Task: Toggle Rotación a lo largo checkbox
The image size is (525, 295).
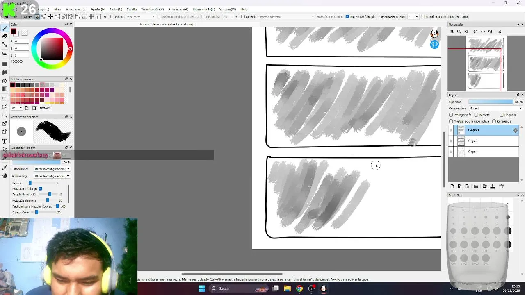Action: coord(40,188)
